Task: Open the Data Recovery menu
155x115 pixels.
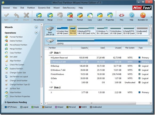Action: pos(69,8)
